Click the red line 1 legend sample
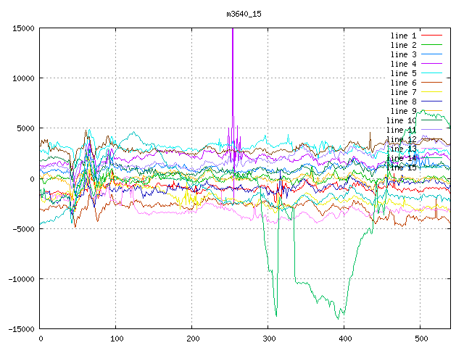 click(431, 36)
